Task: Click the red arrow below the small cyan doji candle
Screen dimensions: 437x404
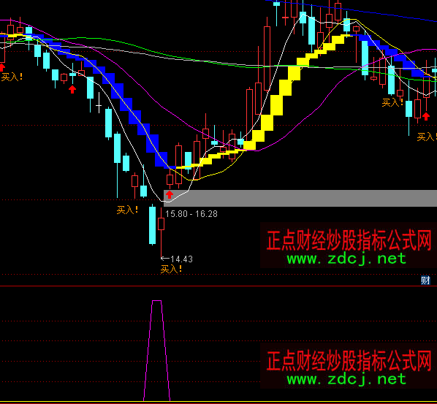Action: click(x=72, y=89)
